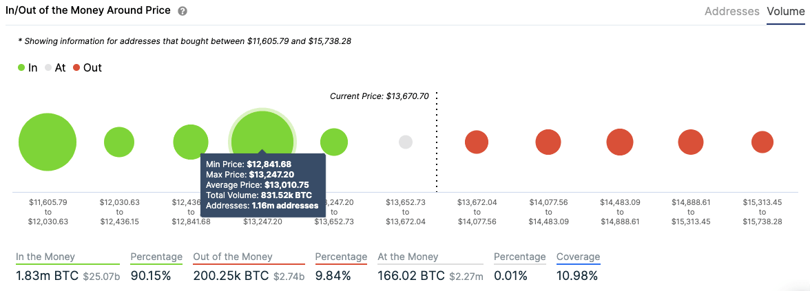
Task: Click red bubble for $14,077.56 to $14,483.09
Action: (x=548, y=142)
